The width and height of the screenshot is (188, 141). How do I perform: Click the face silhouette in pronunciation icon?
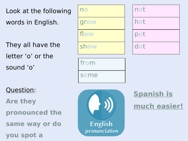[x=94, y=104]
